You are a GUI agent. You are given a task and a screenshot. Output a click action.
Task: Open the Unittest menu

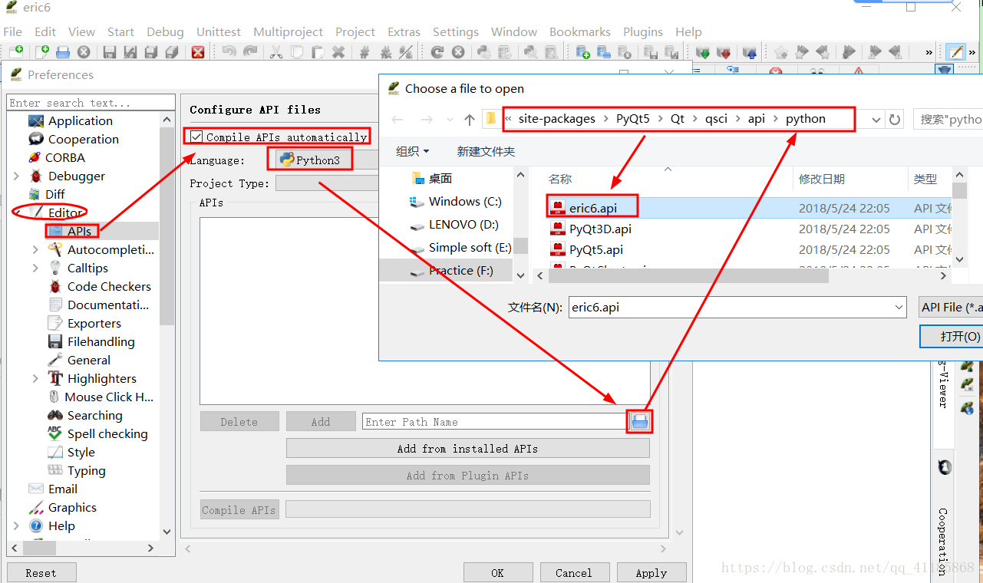219,32
